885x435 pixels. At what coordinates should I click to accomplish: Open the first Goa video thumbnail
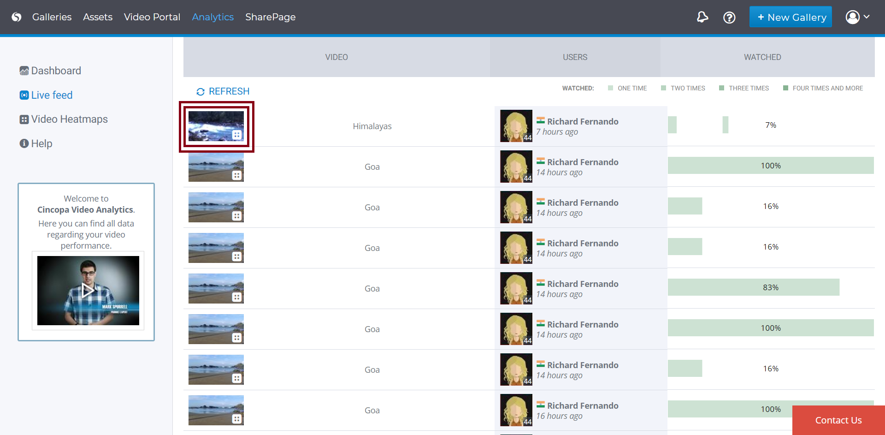point(216,167)
